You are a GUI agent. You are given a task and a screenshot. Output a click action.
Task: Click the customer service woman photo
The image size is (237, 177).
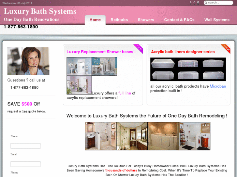tap(28, 61)
